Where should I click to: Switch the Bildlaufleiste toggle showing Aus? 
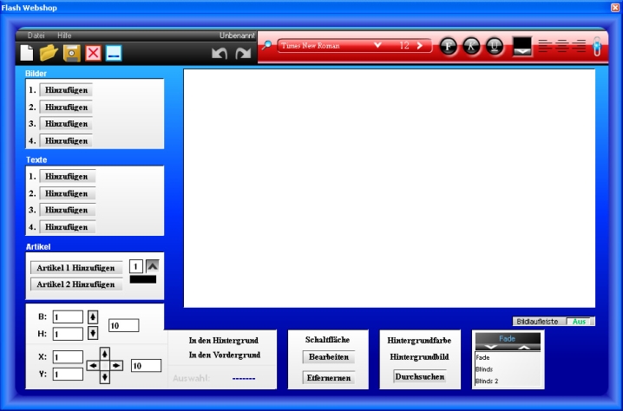[580, 321]
